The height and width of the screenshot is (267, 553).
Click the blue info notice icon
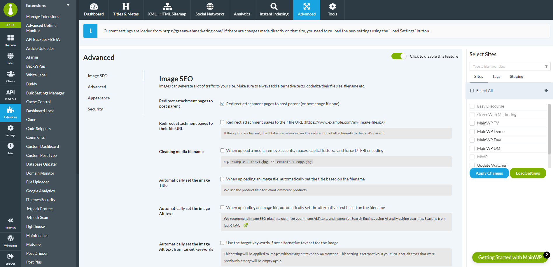pos(90,31)
